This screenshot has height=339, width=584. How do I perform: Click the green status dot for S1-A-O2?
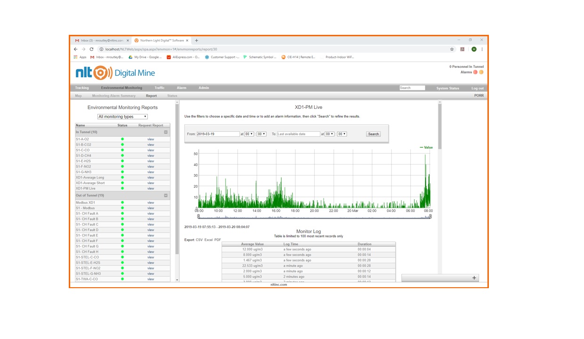[122, 139]
